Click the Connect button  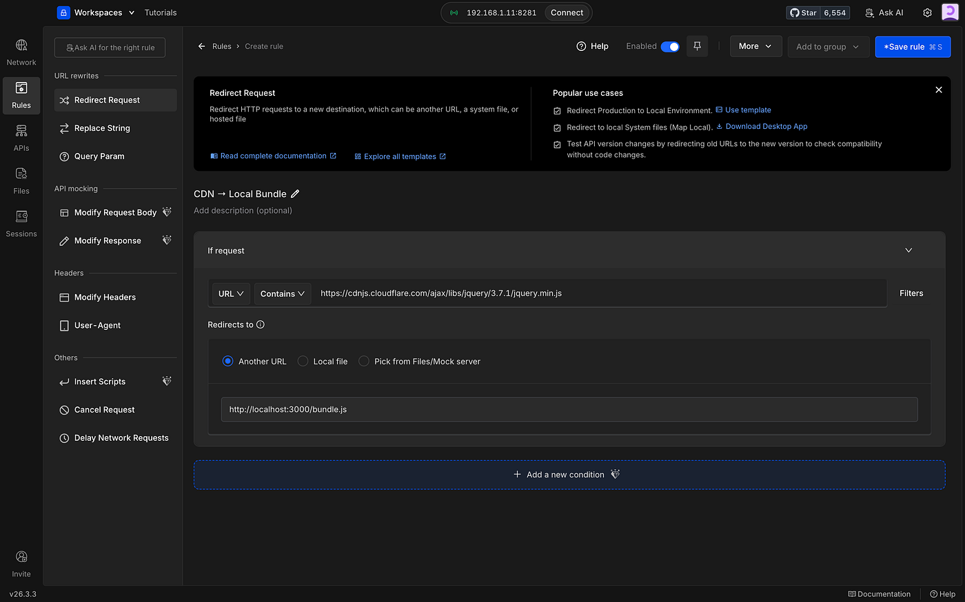tap(567, 12)
